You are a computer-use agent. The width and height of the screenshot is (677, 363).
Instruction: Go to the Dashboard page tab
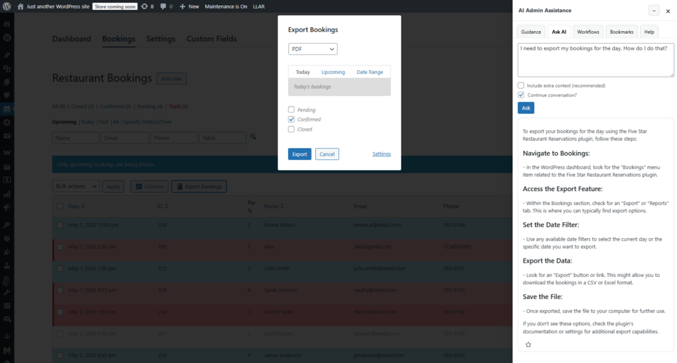tap(71, 39)
